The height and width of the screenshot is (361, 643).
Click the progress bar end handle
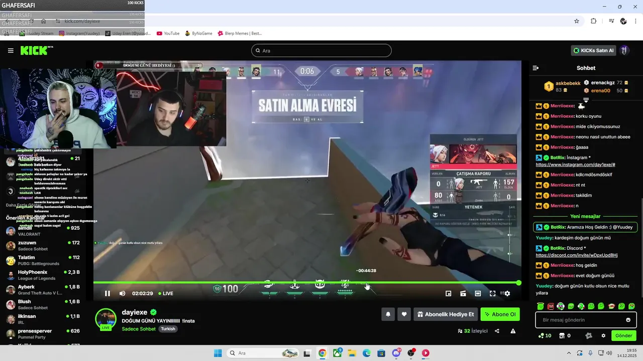coord(518,283)
